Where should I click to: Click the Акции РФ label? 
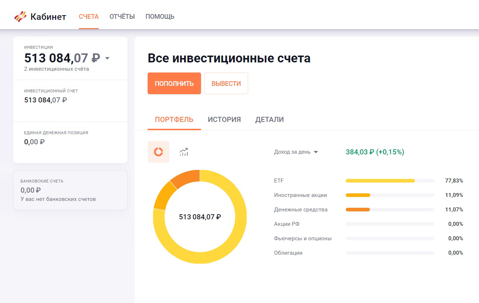coord(287,224)
